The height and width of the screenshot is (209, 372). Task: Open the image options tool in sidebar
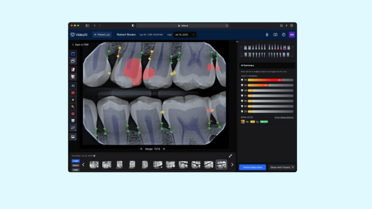73,137
